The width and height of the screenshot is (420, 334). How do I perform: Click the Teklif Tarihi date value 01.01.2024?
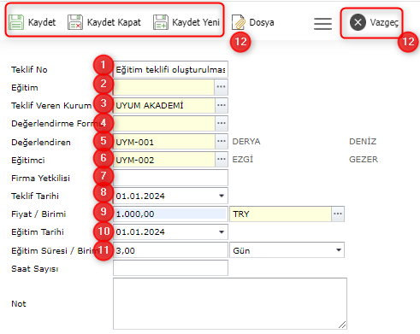click(x=140, y=196)
